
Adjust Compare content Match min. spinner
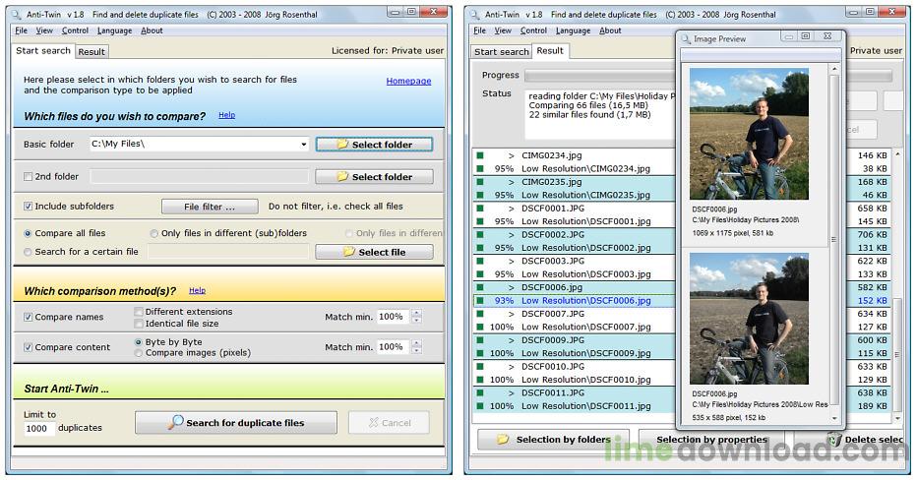(416, 347)
